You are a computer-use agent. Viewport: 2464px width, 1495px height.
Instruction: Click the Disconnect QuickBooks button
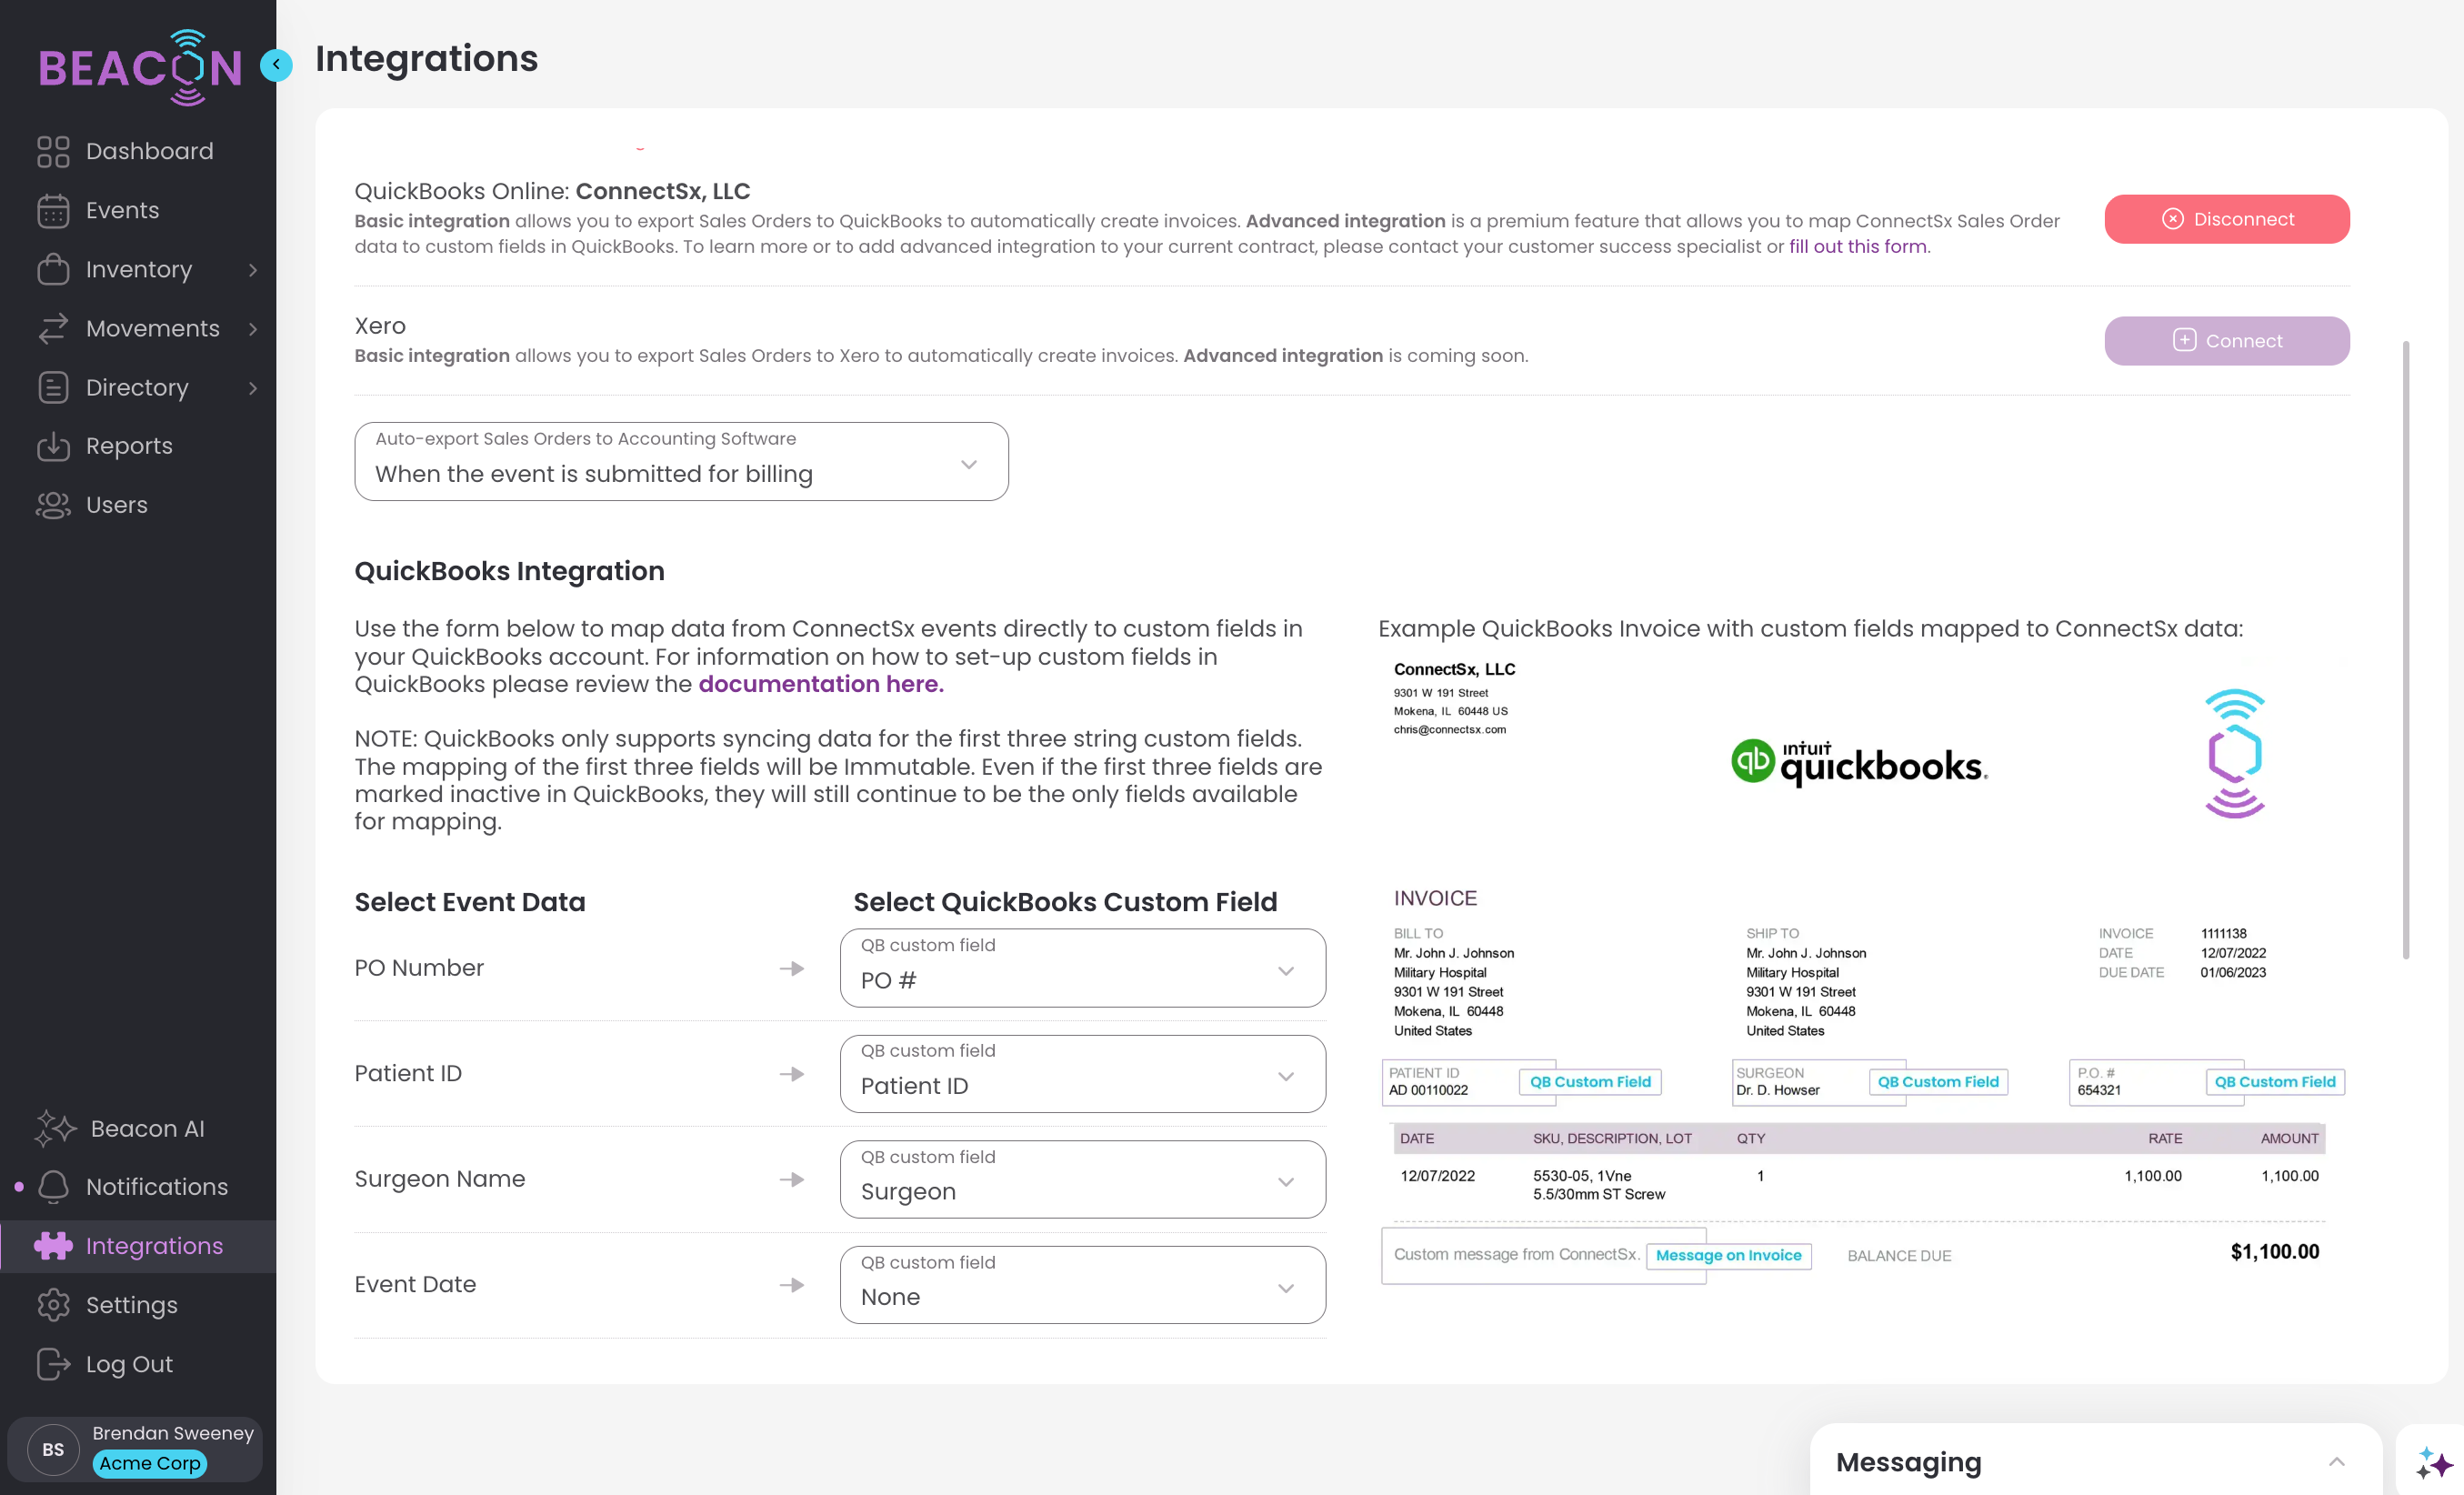(x=2226, y=219)
